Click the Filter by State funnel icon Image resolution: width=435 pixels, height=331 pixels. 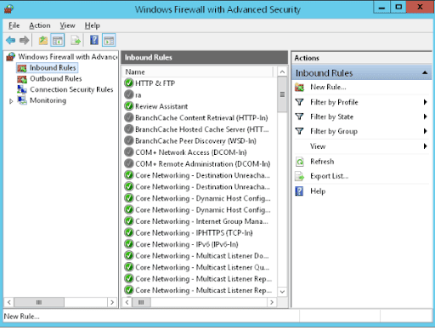299,117
